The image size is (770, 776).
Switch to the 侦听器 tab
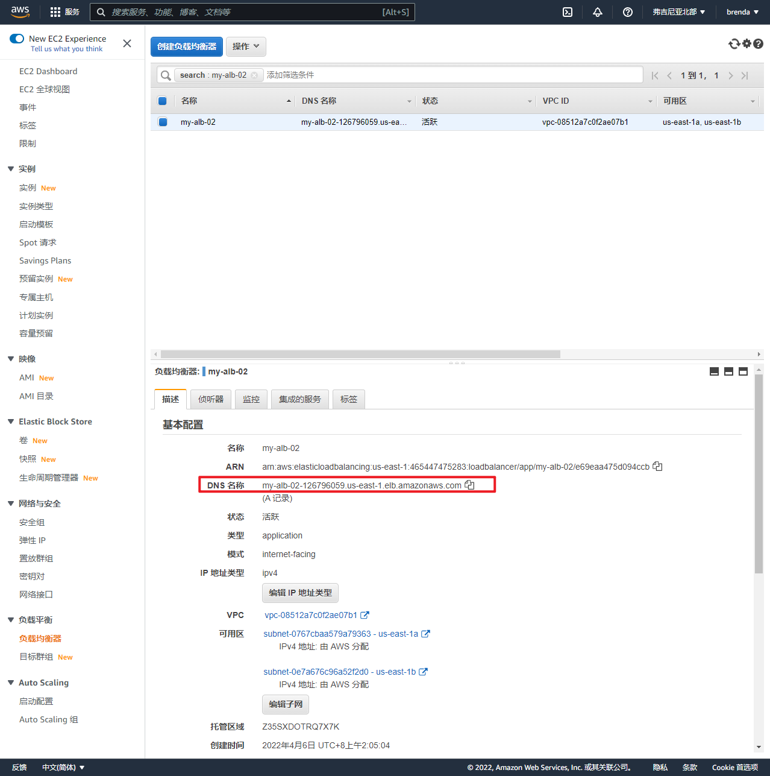click(x=211, y=399)
